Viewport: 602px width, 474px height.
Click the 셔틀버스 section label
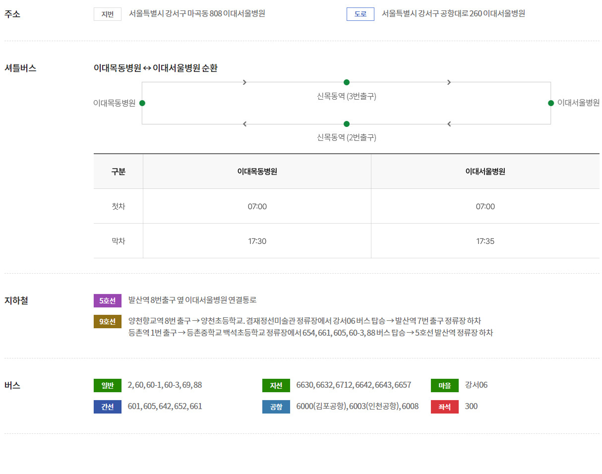click(20, 68)
